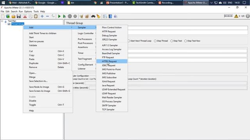Open the Options menu

click(28, 11)
